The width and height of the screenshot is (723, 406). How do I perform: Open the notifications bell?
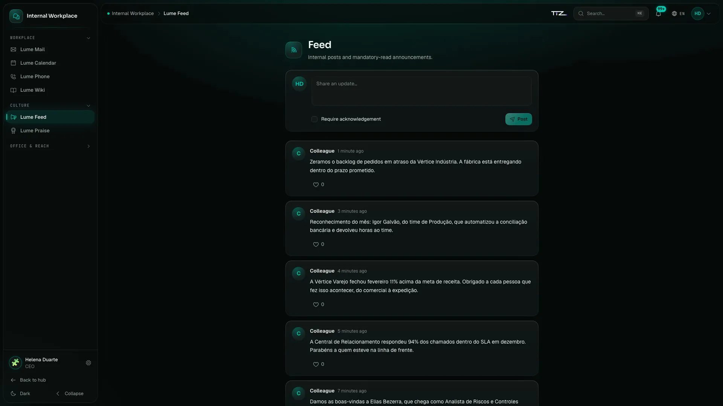(658, 14)
